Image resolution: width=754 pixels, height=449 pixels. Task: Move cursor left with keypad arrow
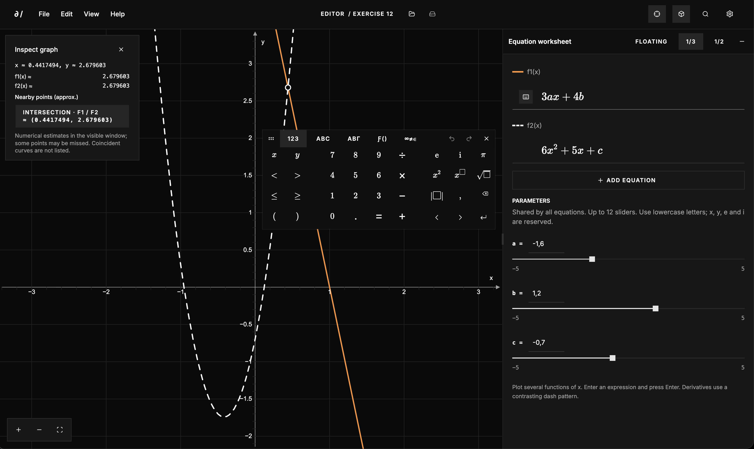437,217
